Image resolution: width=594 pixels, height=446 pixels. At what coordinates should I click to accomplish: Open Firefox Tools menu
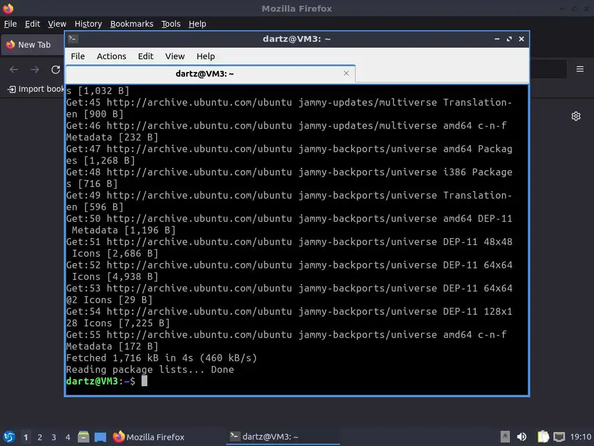(171, 24)
